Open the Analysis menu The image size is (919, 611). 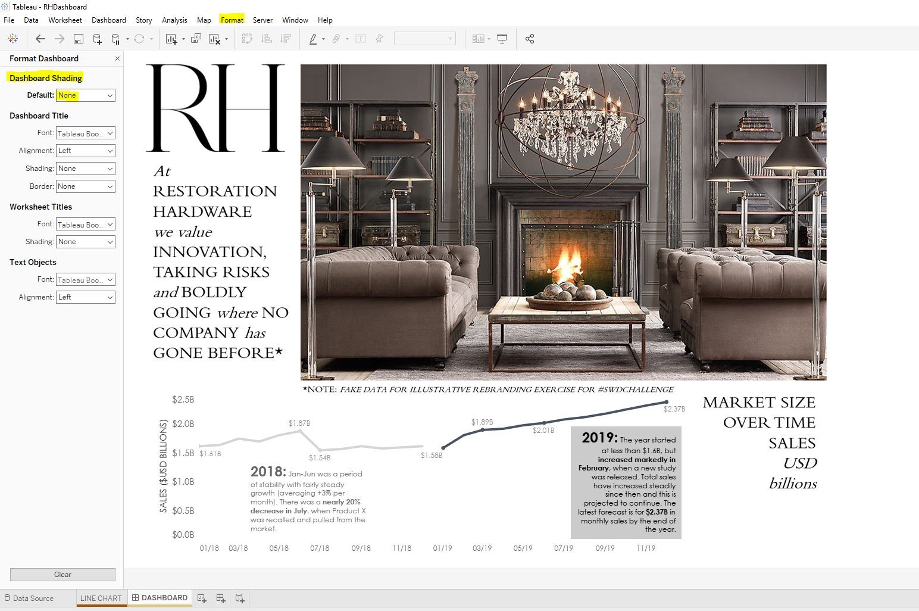coord(174,20)
